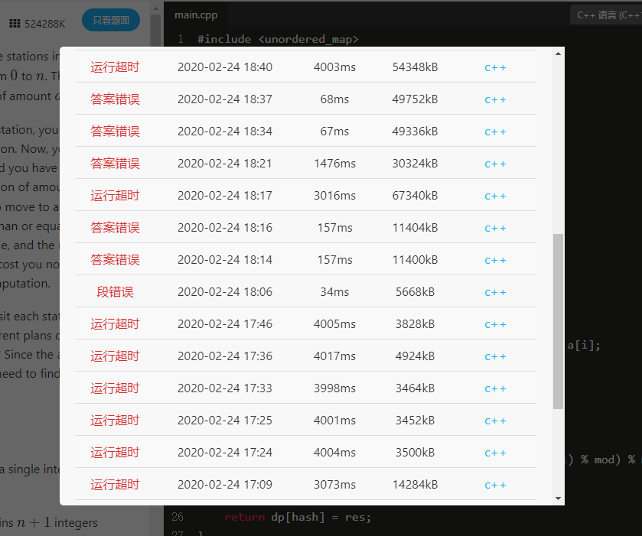Click the submission list scrollbar thumb
642x536 pixels.
tap(558, 321)
